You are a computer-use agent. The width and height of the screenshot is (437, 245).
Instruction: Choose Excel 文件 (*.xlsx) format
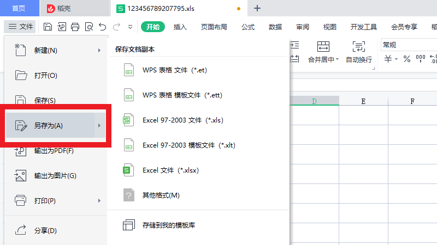click(170, 170)
